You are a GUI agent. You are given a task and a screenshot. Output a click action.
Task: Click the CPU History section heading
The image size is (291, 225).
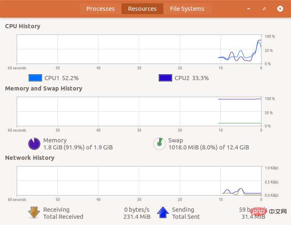coord(22,26)
